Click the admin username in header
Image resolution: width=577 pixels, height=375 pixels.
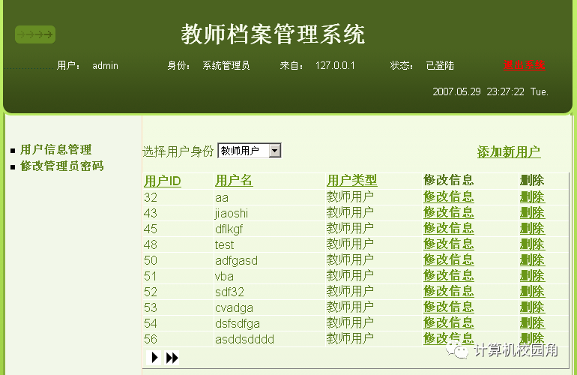pos(105,65)
